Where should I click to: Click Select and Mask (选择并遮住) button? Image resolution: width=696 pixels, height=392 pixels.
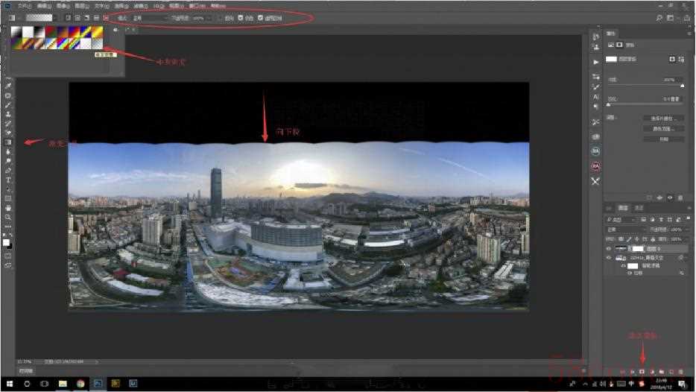[x=663, y=118]
